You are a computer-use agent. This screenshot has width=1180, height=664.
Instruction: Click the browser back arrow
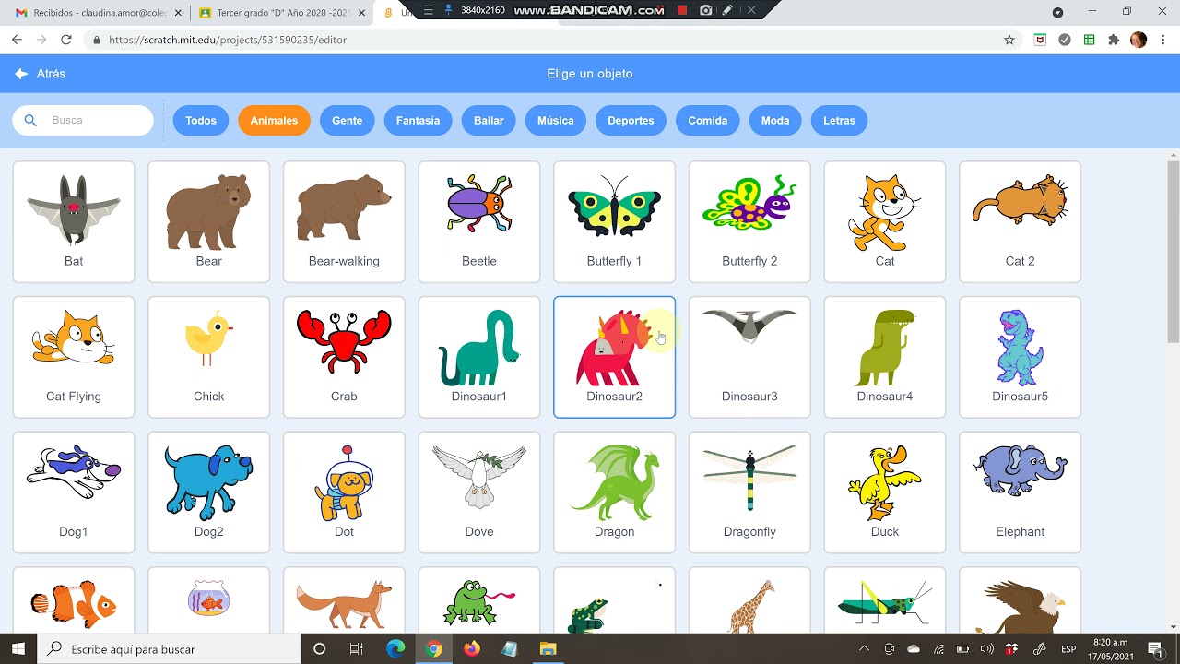tap(17, 40)
